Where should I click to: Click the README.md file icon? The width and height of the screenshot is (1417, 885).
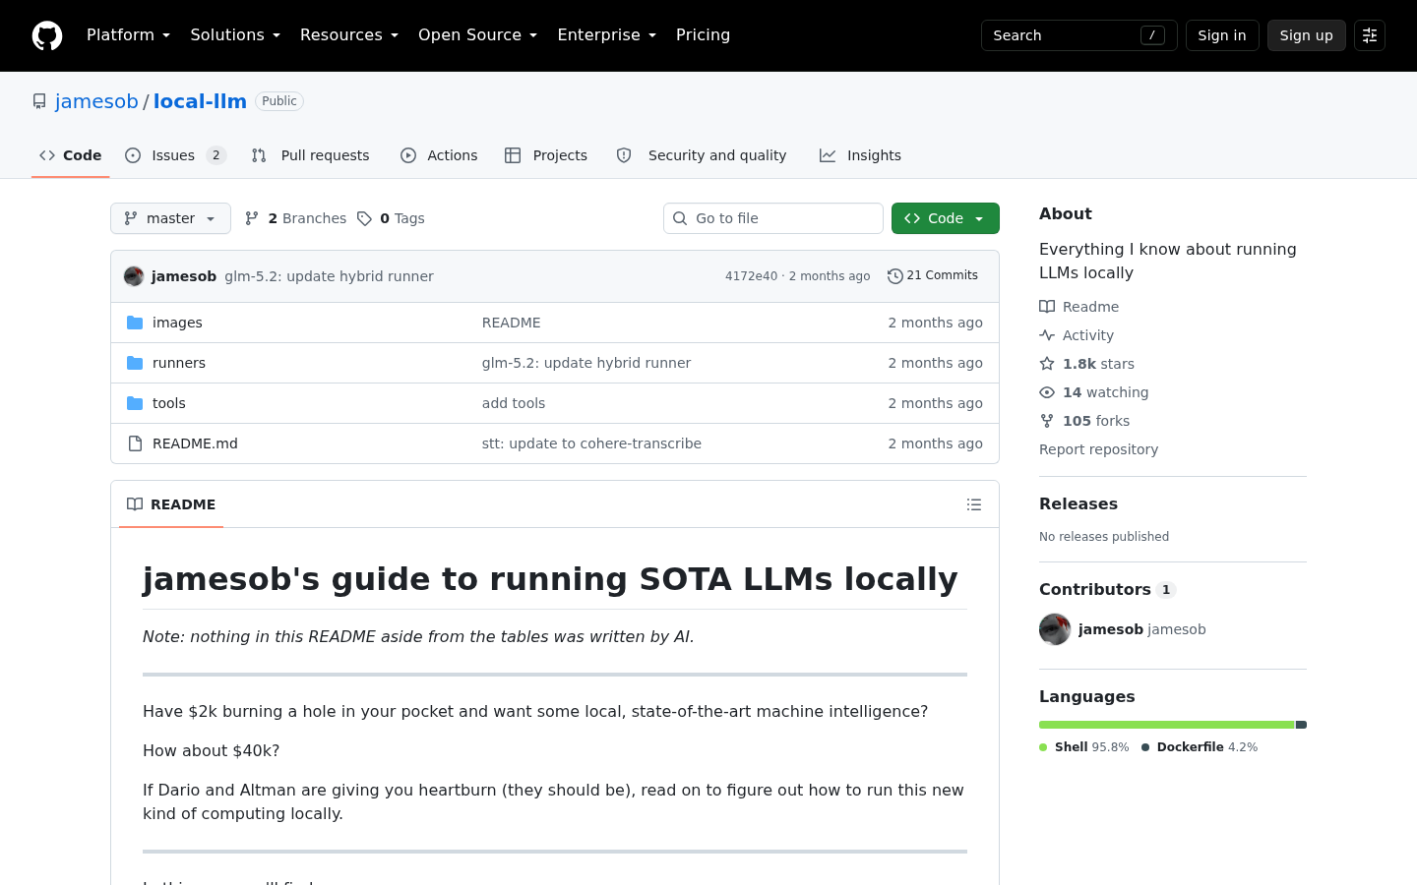tap(135, 443)
